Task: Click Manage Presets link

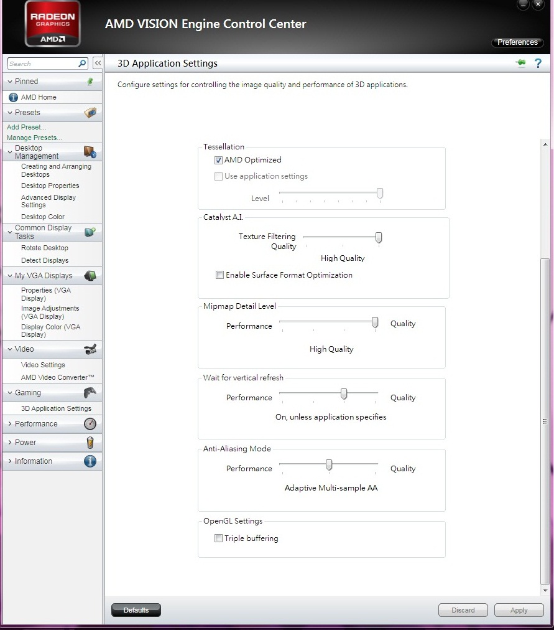Action: click(34, 138)
